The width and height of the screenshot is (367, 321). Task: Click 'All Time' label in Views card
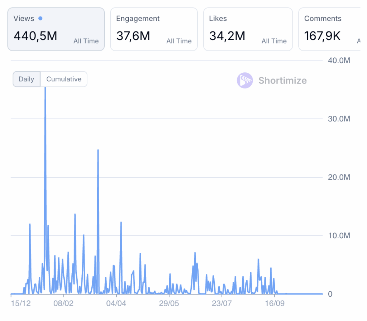[x=86, y=41]
